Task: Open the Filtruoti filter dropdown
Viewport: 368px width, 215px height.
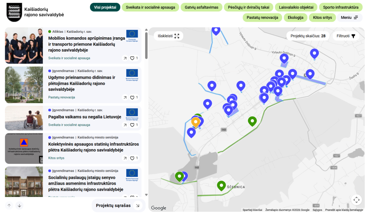Action: tap(346, 36)
